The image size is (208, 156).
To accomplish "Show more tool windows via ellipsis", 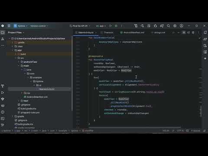I will pyautogui.click(x=3, y=45).
